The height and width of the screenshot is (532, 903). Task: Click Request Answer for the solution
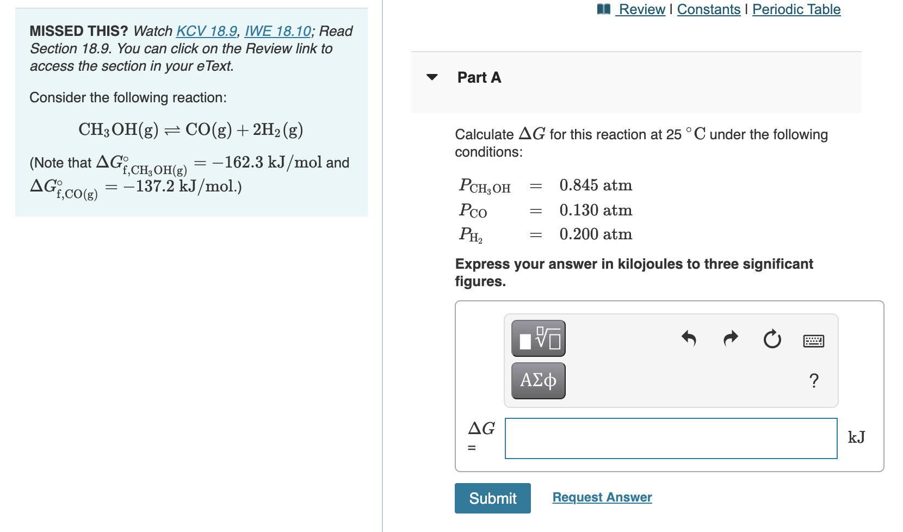[601, 497]
